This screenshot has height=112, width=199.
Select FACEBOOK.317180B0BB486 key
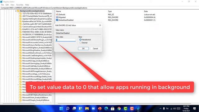click(37, 35)
